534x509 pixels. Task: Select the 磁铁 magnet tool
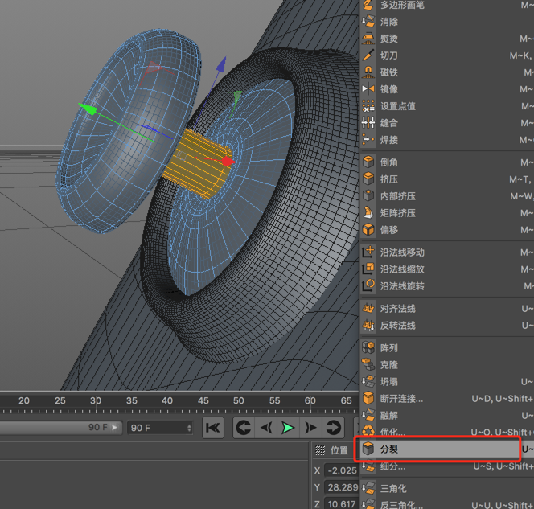coord(447,72)
